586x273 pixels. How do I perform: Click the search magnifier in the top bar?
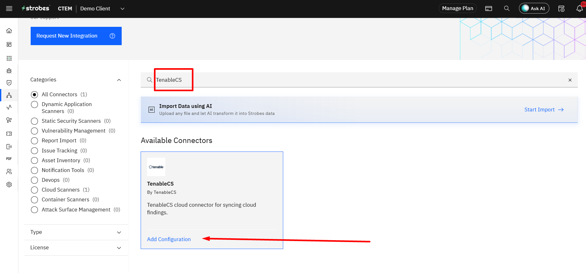pos(507,9)
